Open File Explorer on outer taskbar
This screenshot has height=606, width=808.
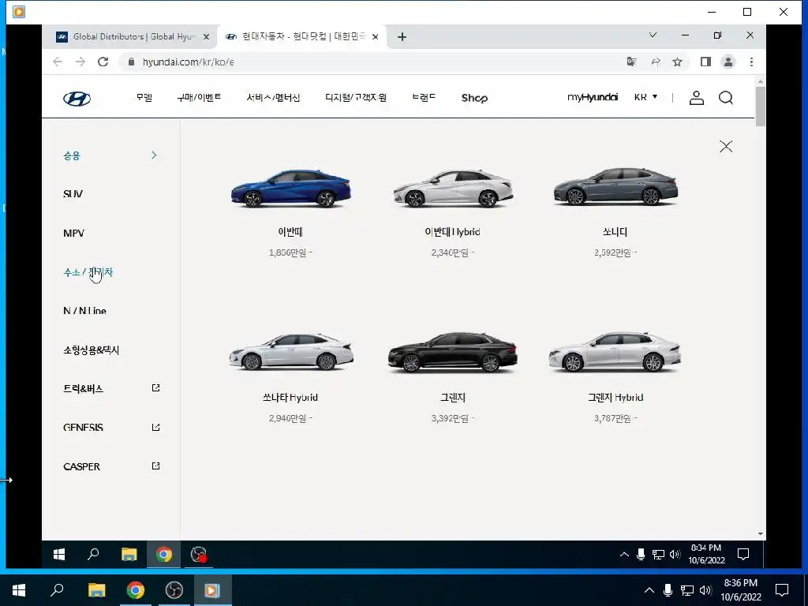point(96,590)
